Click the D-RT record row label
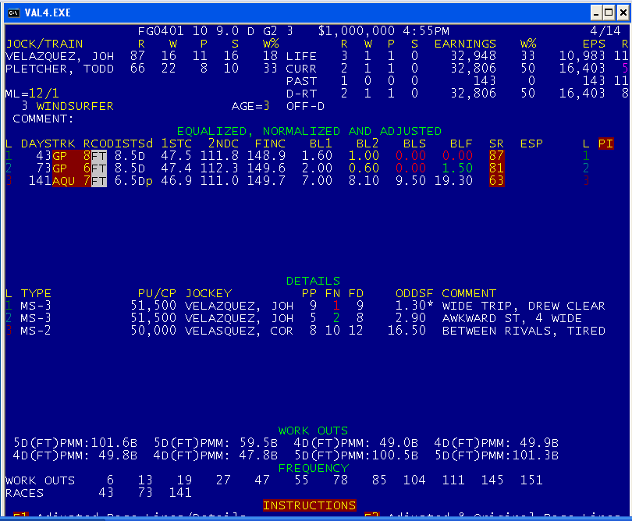The width and height of the screenshot is (632, 521). click(301, 94)
